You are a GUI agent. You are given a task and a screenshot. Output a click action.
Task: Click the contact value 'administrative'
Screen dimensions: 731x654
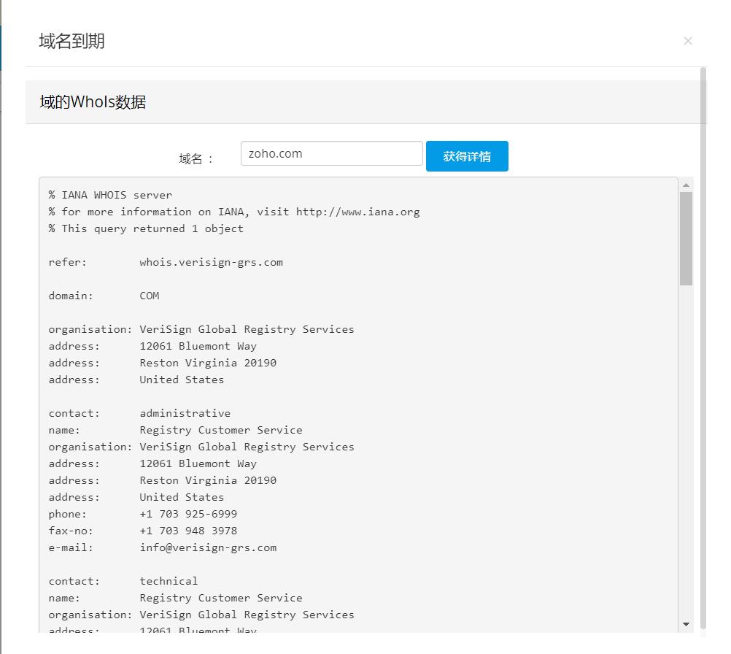pos(185,413)
